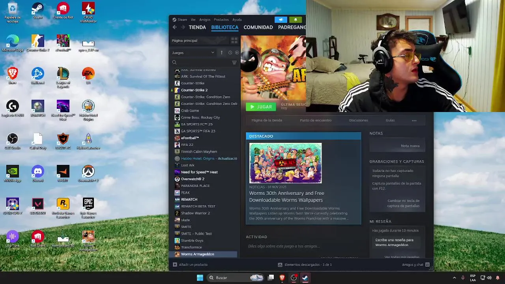Click the library search magnifier icon

tap(174, 62)
